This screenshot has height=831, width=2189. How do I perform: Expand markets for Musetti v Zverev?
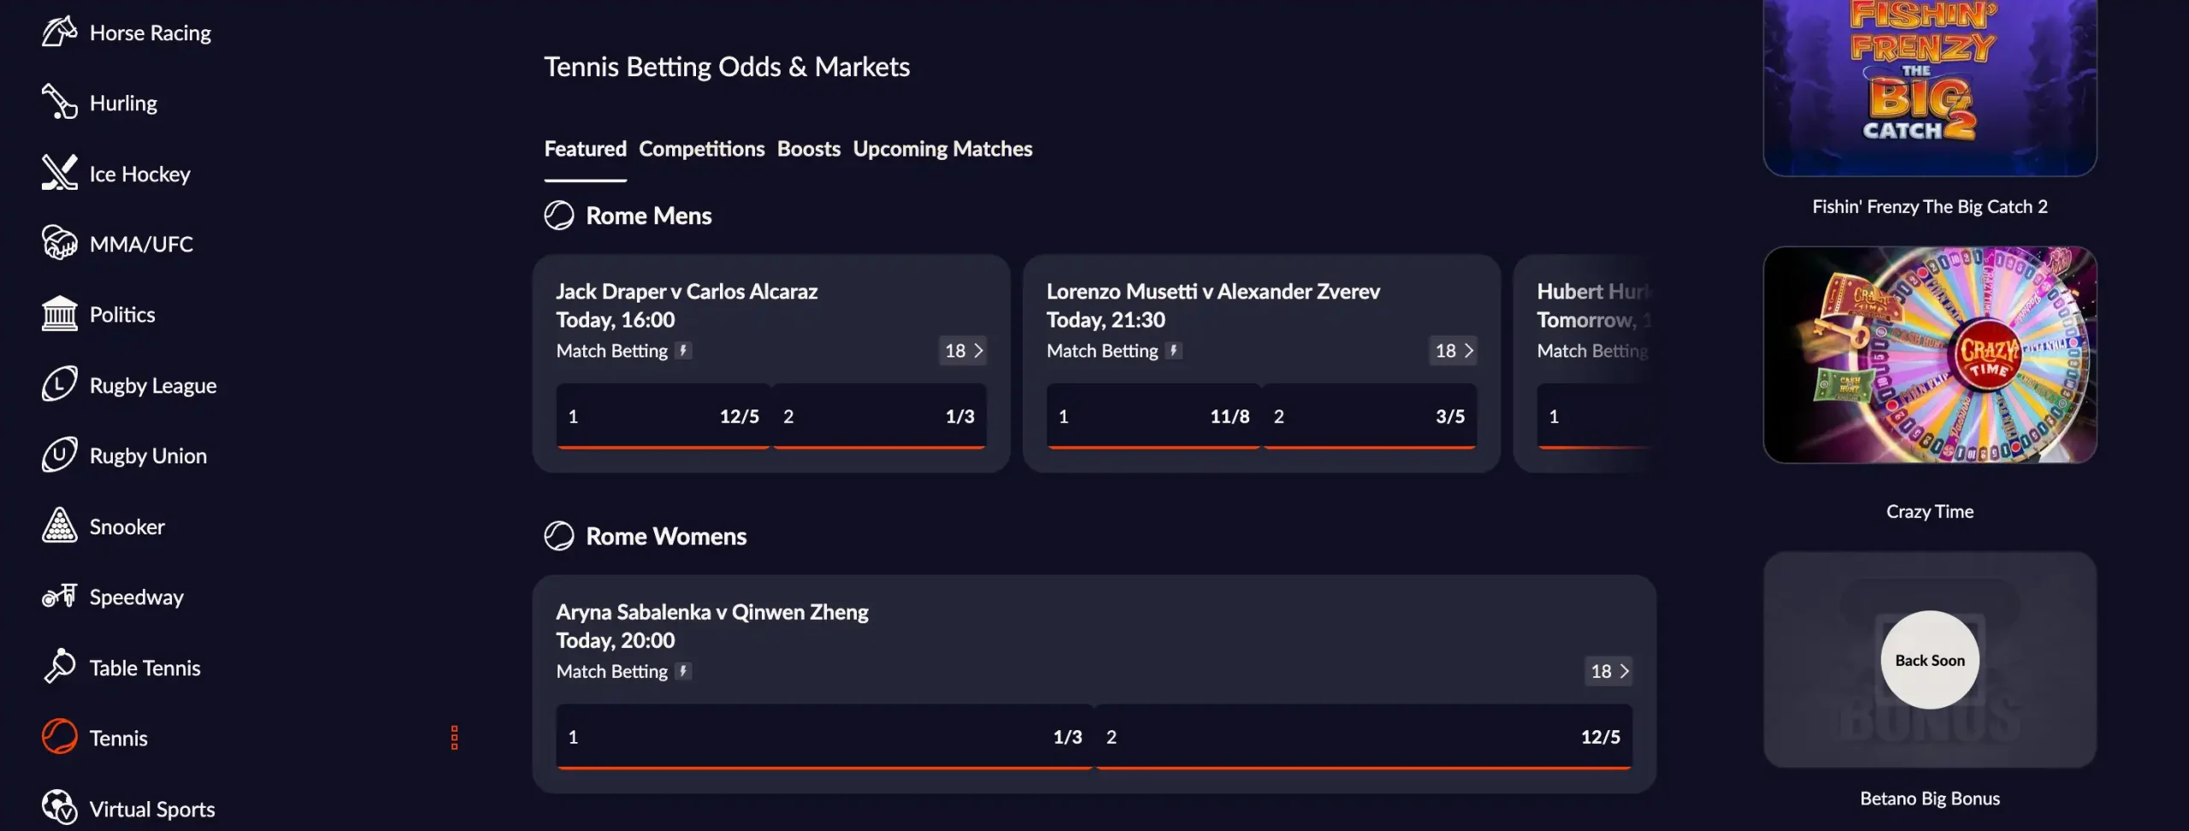tap(1454, 351)
